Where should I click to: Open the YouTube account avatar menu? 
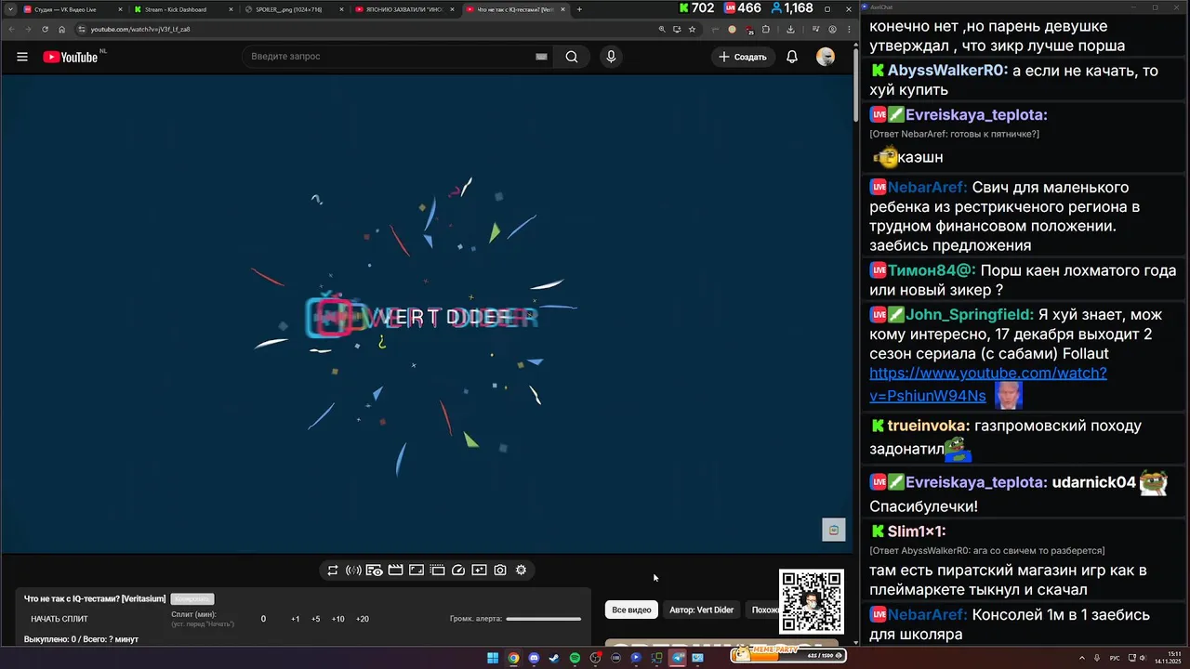[x=826, y=57]
